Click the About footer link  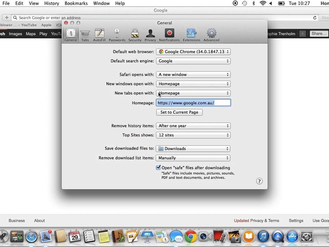point(39,221)
